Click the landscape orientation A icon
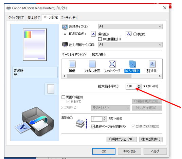 128,34
